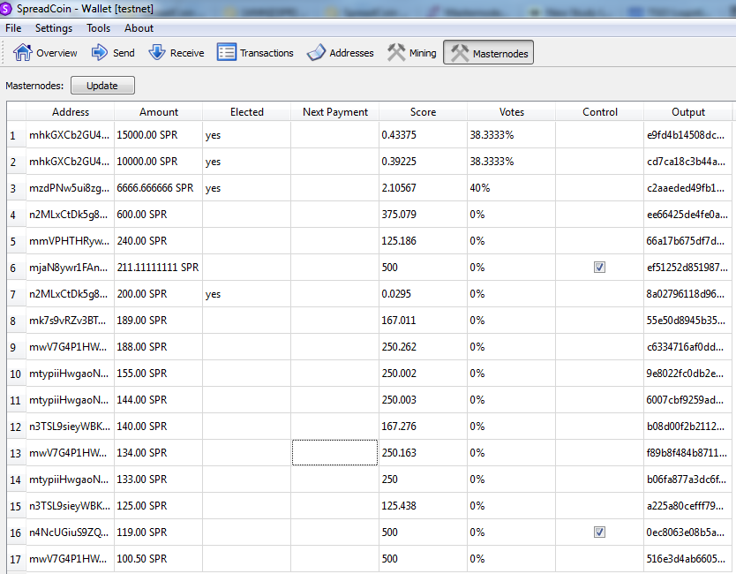Select the 188.00 SPR amount cell
Screen dimensions: 736x574
point(159,347)
